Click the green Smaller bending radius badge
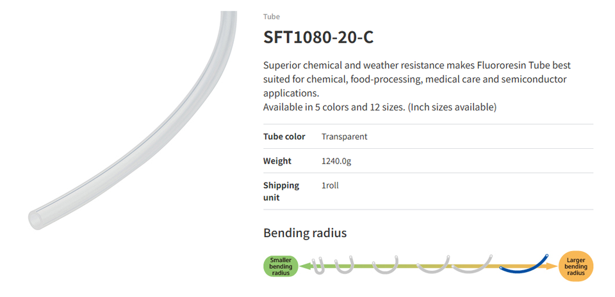Screen dimensions: 615x297 point(281,265)
